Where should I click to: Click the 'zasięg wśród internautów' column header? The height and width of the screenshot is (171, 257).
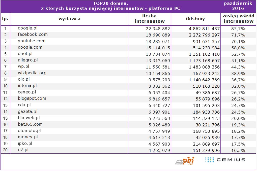[238, 19]
